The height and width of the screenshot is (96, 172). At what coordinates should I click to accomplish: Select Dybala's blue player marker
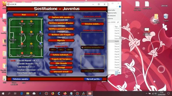coord(40,44)
